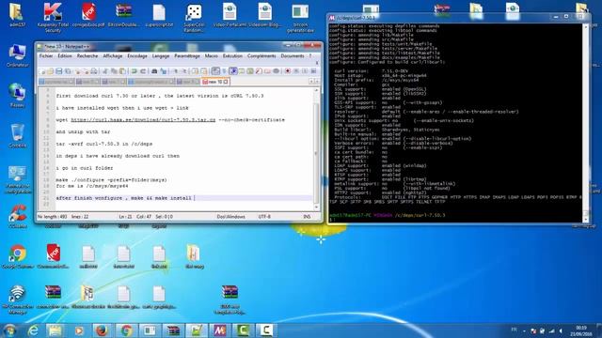Open Chrome from the taskbar
This screenshot has height=338, width=602.
click(x=126, y=330)
